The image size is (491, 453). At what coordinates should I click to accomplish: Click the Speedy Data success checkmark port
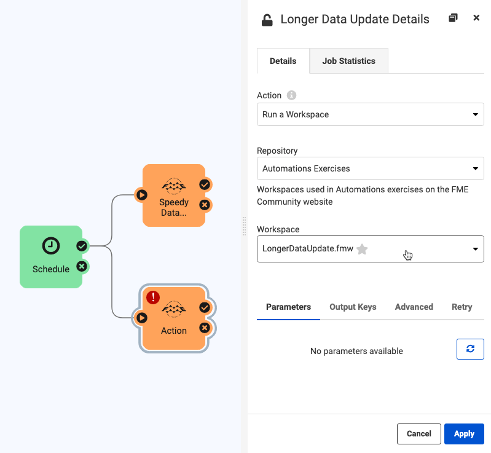click(x=205, y=184)
